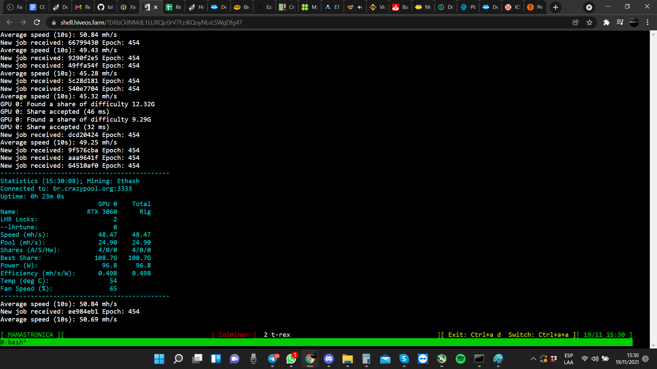Image resolution: width=657 pixels, height=369 pixels.
Task: Open File Explorer from the taskbar
Action: point(348,359)
